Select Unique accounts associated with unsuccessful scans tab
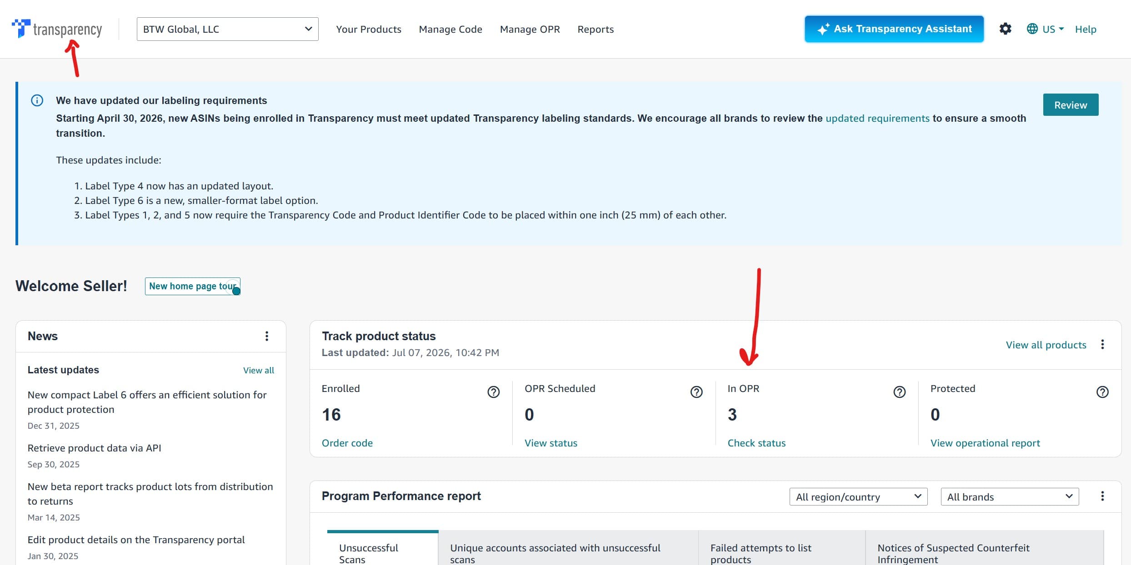The width and height of the screenshot is (1131, 565). click(568, 549)
